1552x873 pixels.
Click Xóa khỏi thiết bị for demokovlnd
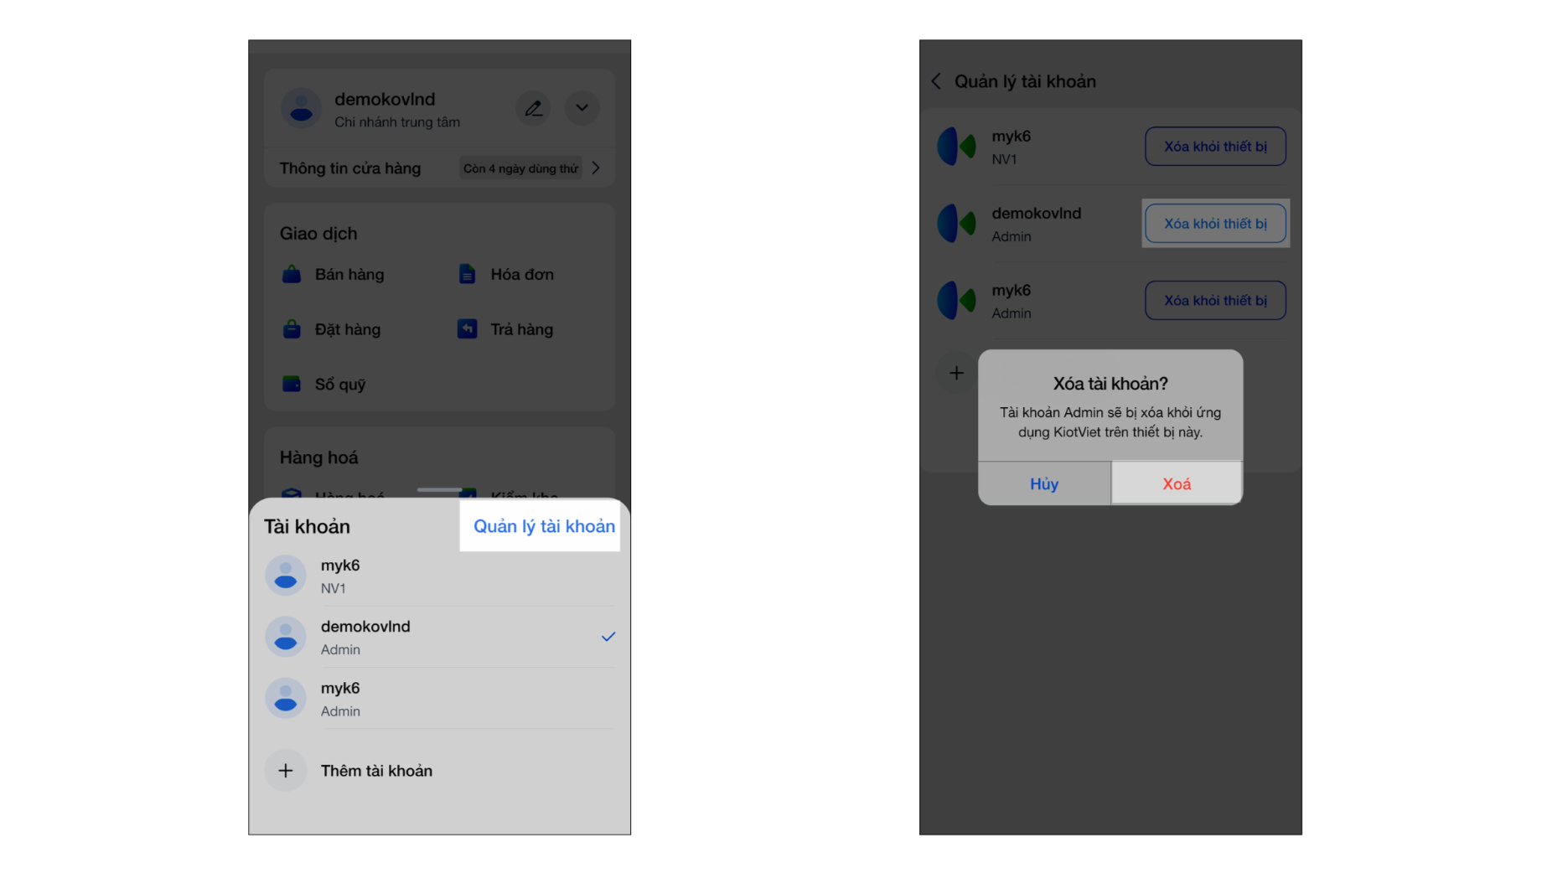pyautogui.click(x=1215, y=224)
